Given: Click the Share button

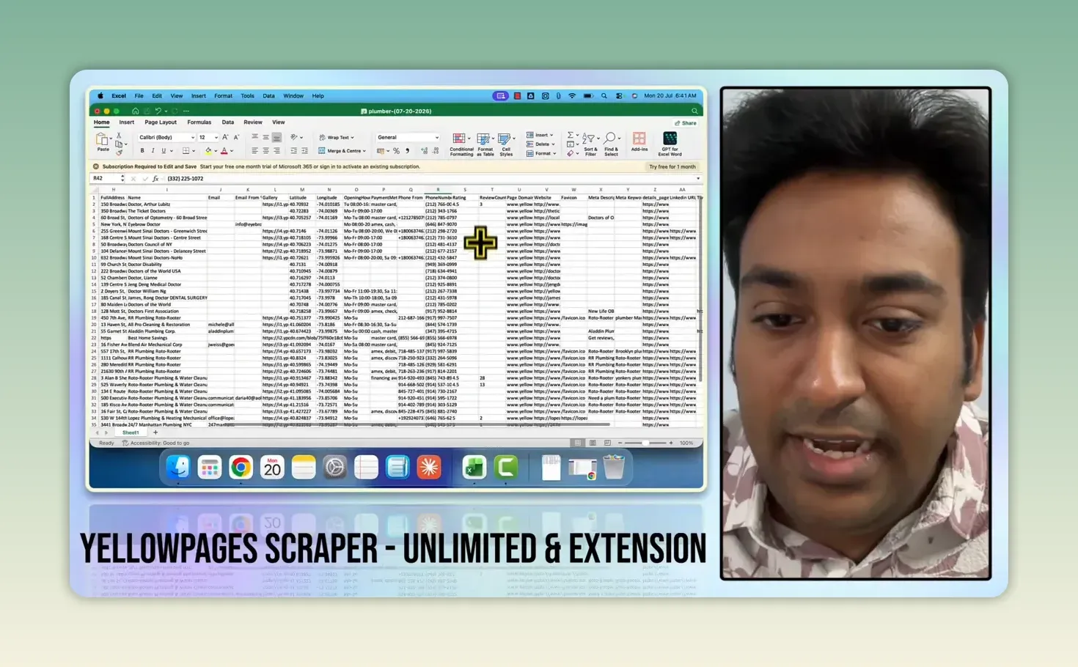Looking at the screenshot, I should tap(686, 123).
